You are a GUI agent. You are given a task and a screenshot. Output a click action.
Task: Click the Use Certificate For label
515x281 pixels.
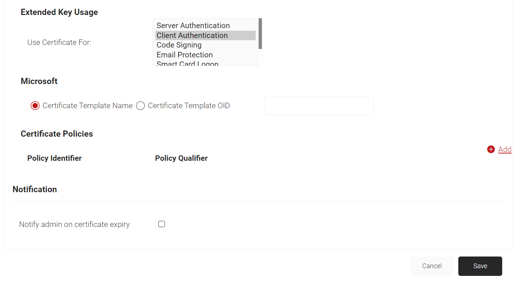pyautogui.click(x=59, y=42)
